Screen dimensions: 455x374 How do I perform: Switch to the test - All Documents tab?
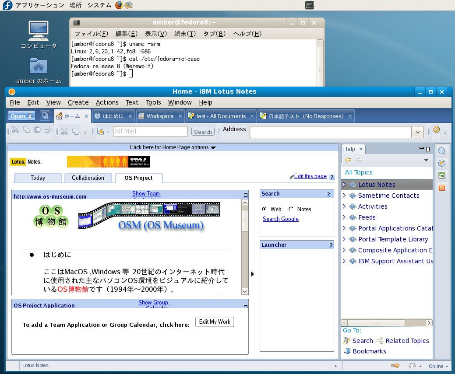[x=221, y=116]
